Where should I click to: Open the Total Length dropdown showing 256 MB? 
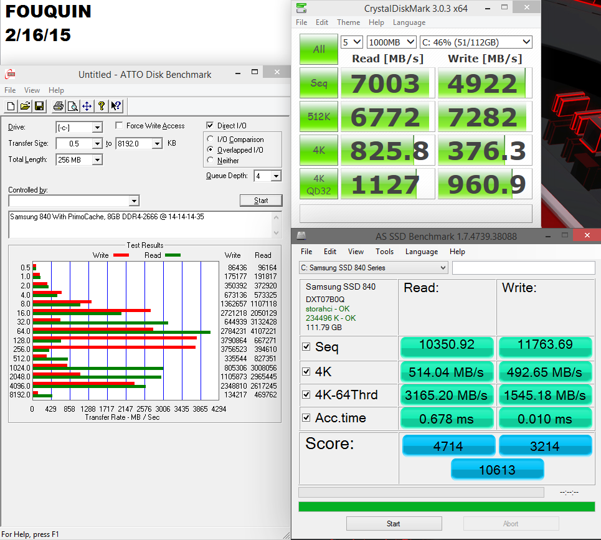(97, 160)
